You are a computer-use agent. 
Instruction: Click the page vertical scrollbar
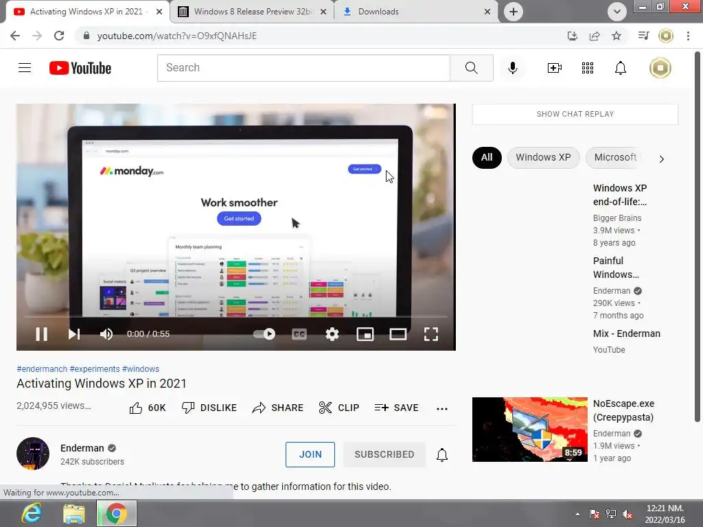[x=698, y=237]
